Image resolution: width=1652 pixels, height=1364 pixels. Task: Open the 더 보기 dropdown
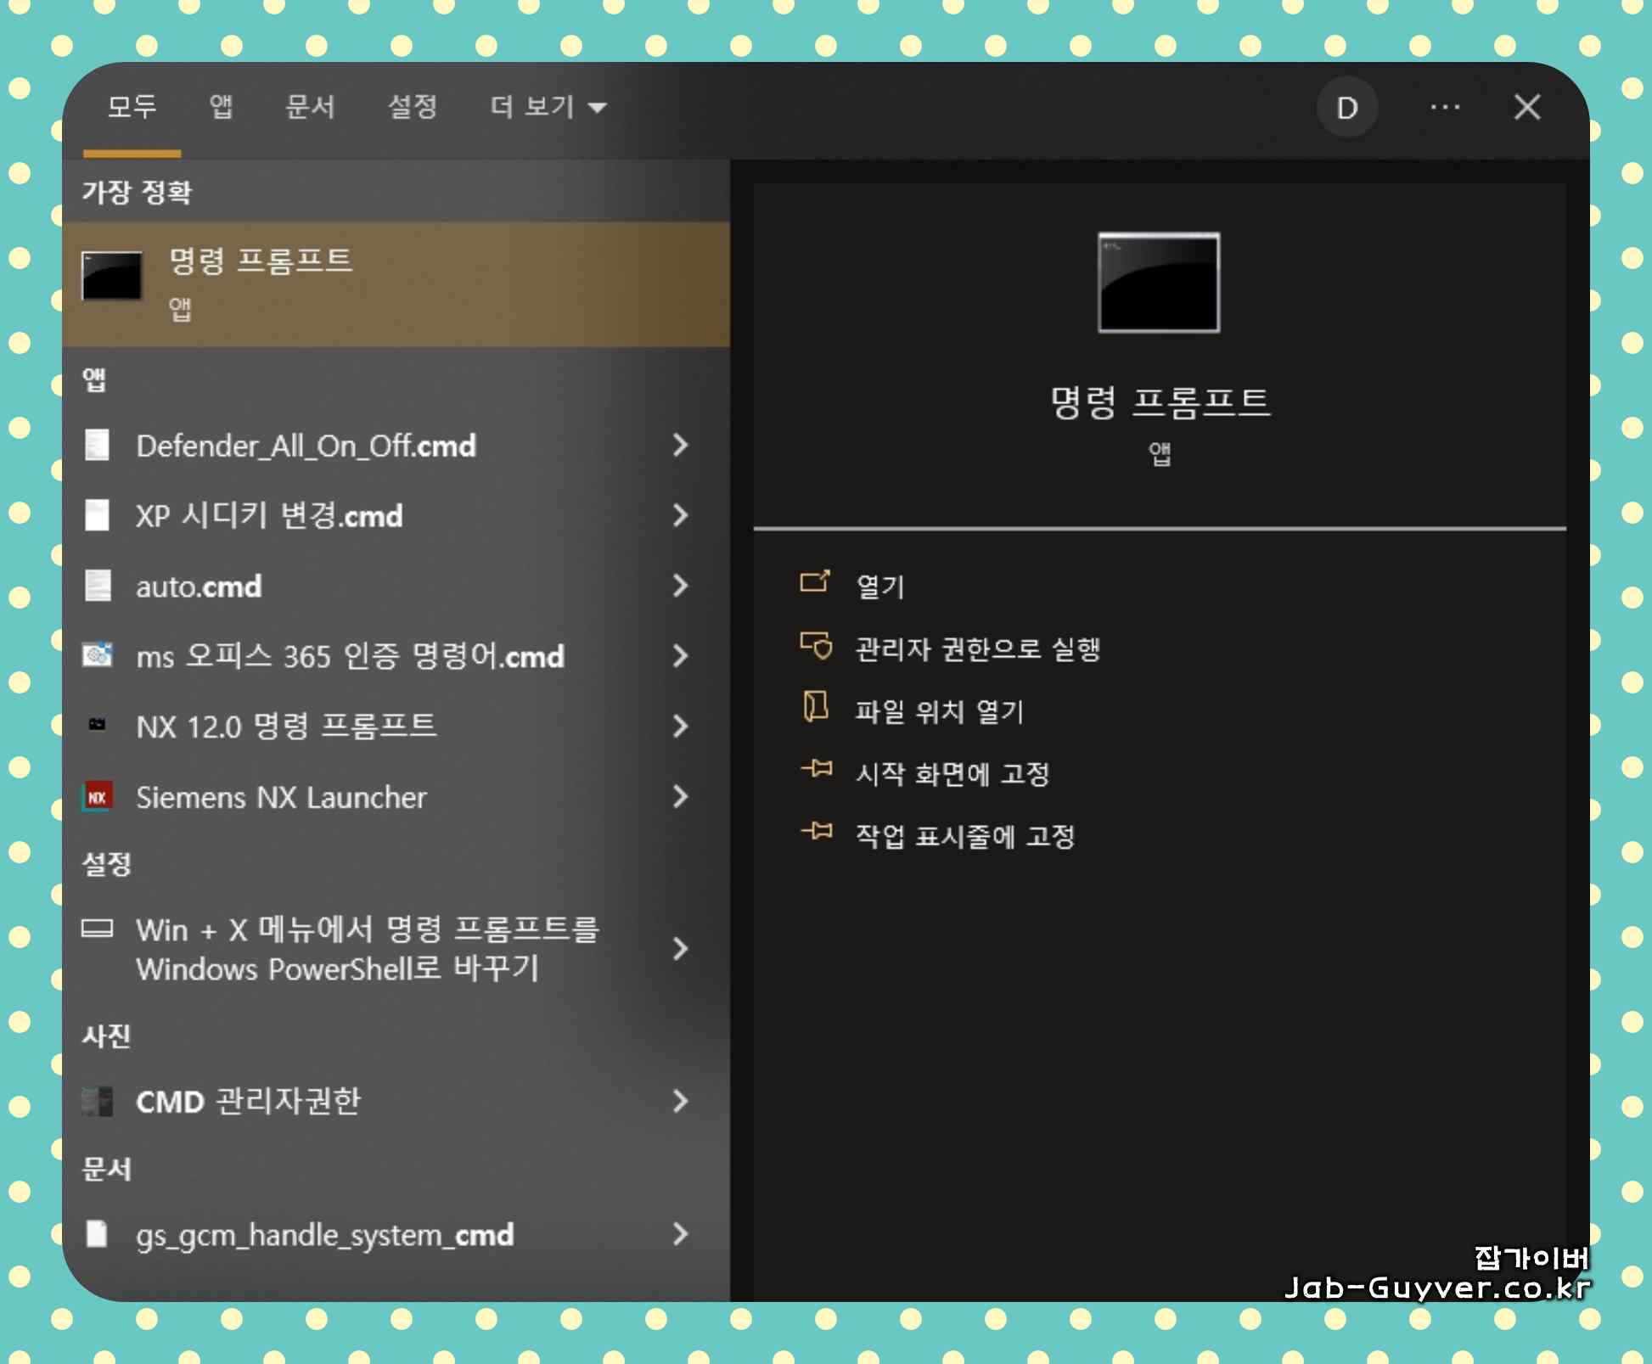click(x=548, y=107)
